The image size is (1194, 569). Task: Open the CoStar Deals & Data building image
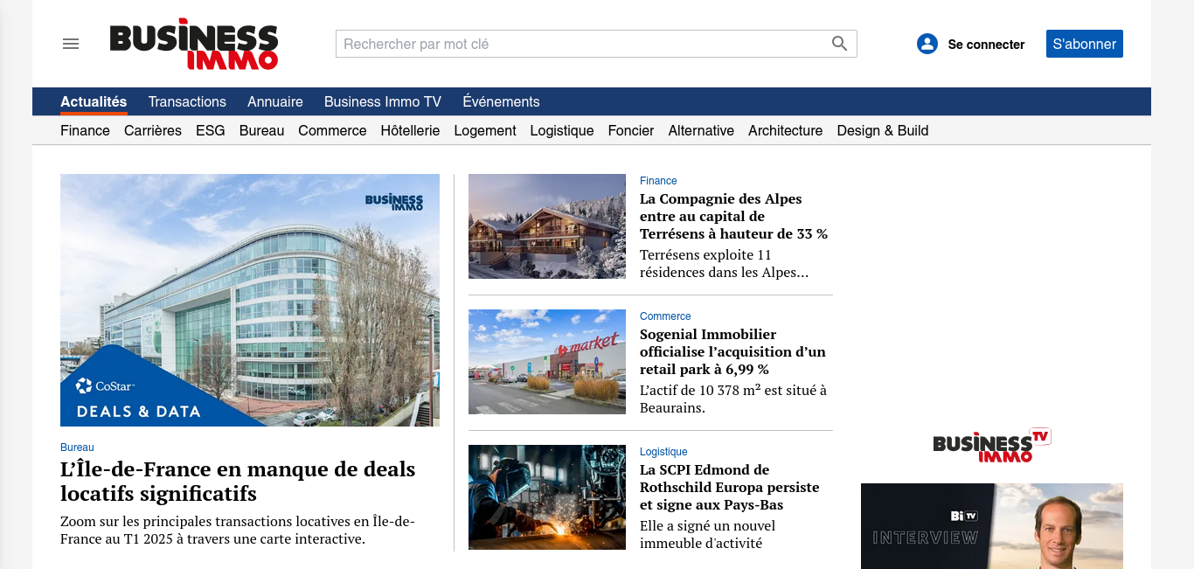(250, 300)
